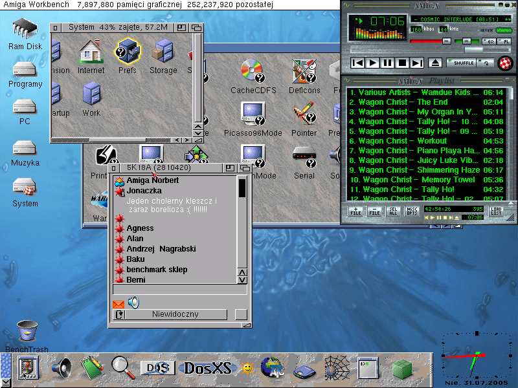This screenshot has width=518, height=388.
Task: Click the envelope message icon in messenger
Action: [x=118, y=304]
